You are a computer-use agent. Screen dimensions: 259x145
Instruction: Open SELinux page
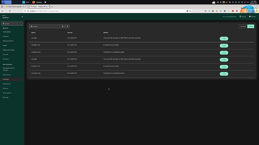point(5,89)
